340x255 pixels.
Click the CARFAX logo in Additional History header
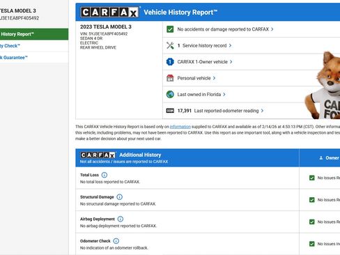tap(98, 155)
